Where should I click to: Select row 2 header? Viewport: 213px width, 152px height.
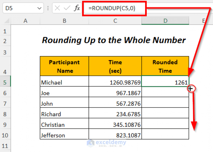coord(5,41)
